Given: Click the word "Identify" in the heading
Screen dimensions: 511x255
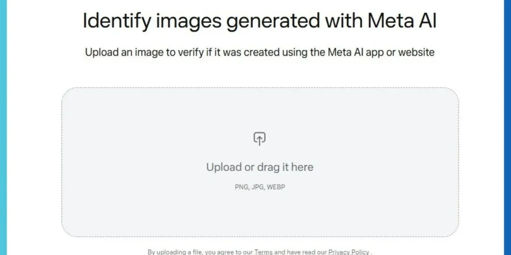Looking at the screenshot, I should click(117, 21).
